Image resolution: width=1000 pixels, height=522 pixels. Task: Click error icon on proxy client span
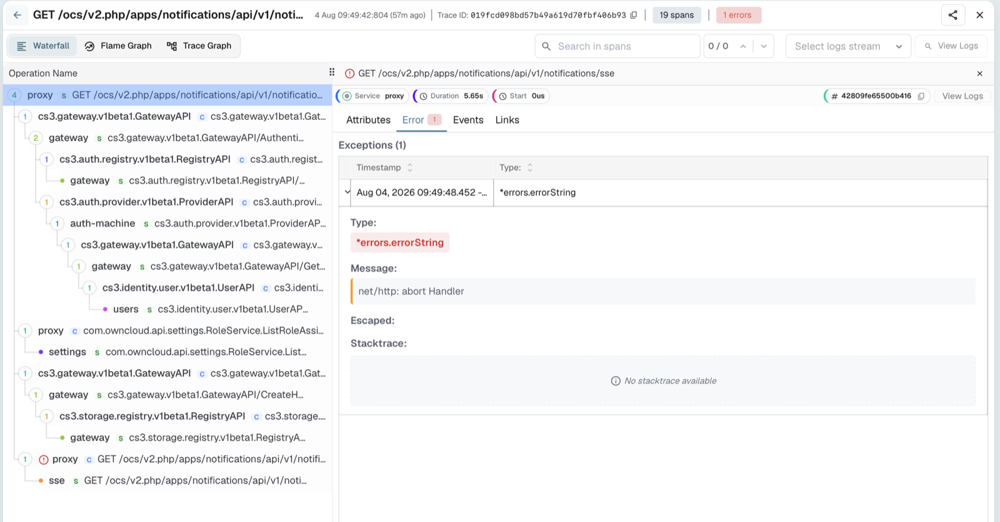(44, 460)
